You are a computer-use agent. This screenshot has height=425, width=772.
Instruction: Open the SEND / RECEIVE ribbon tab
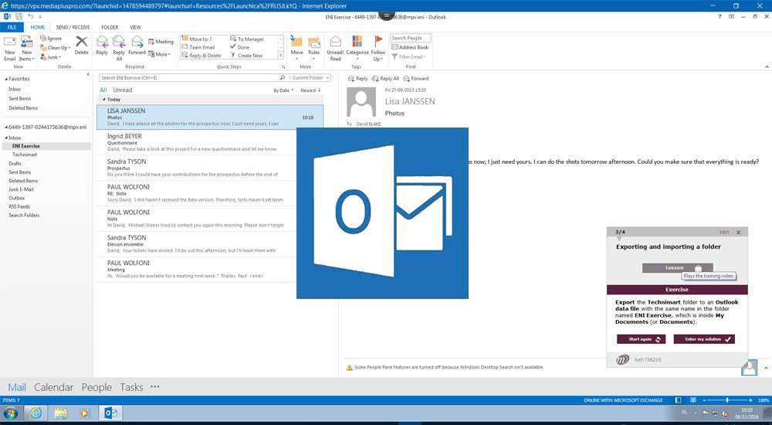73,27
